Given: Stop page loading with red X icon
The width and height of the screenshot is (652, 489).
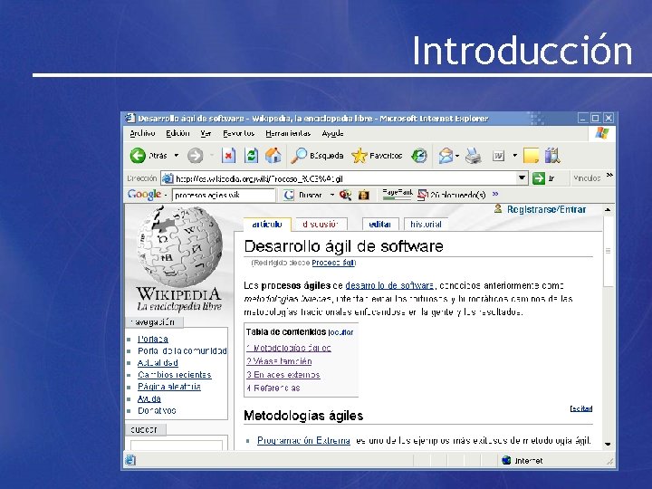Looking at the screenshot, I should (228, 156).
